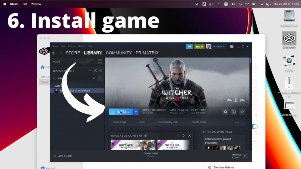Open Steam announcements megaphone icon
This screenshot has height=169, width=301.
189,46
